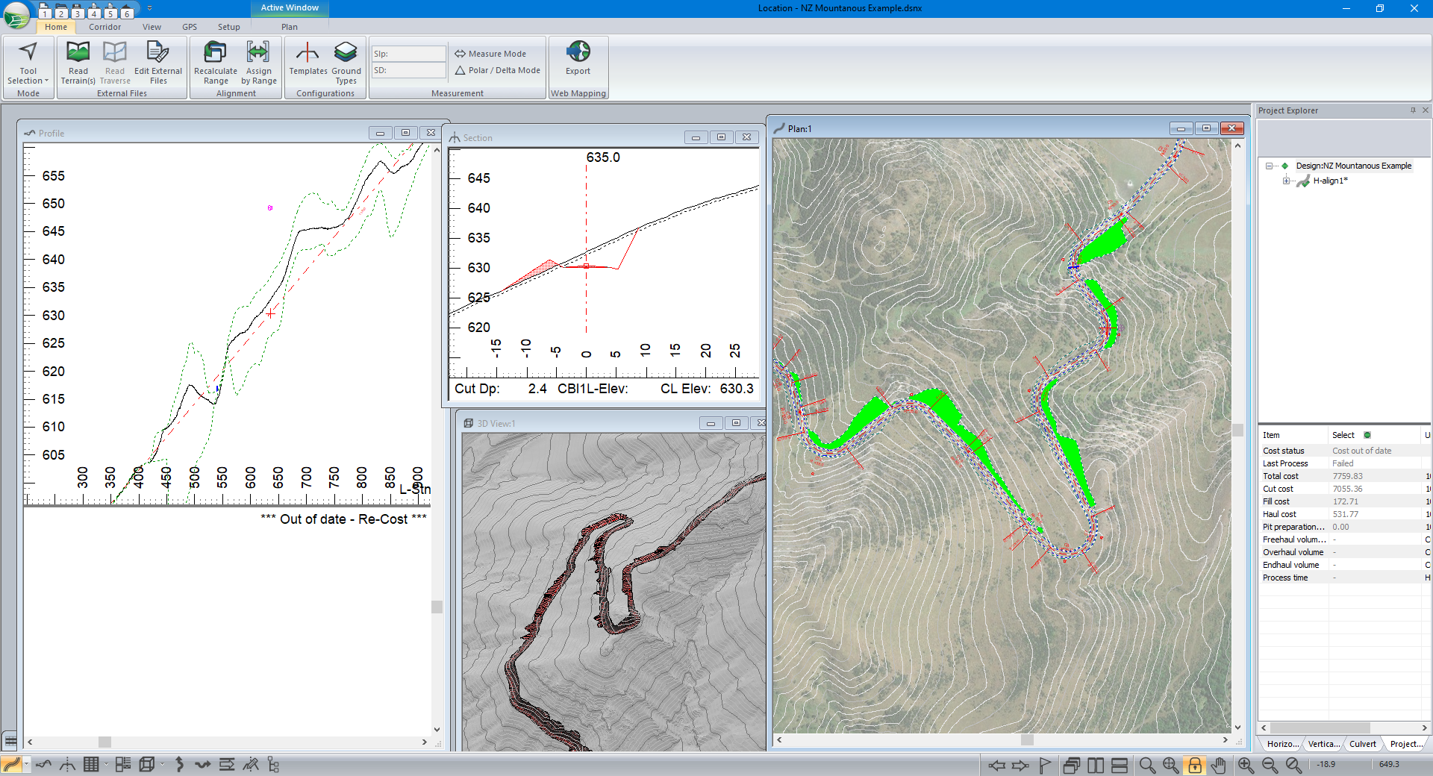
Task: Collapse the Design:NZ Mountanous Example node
Action: coord(1269,166)
